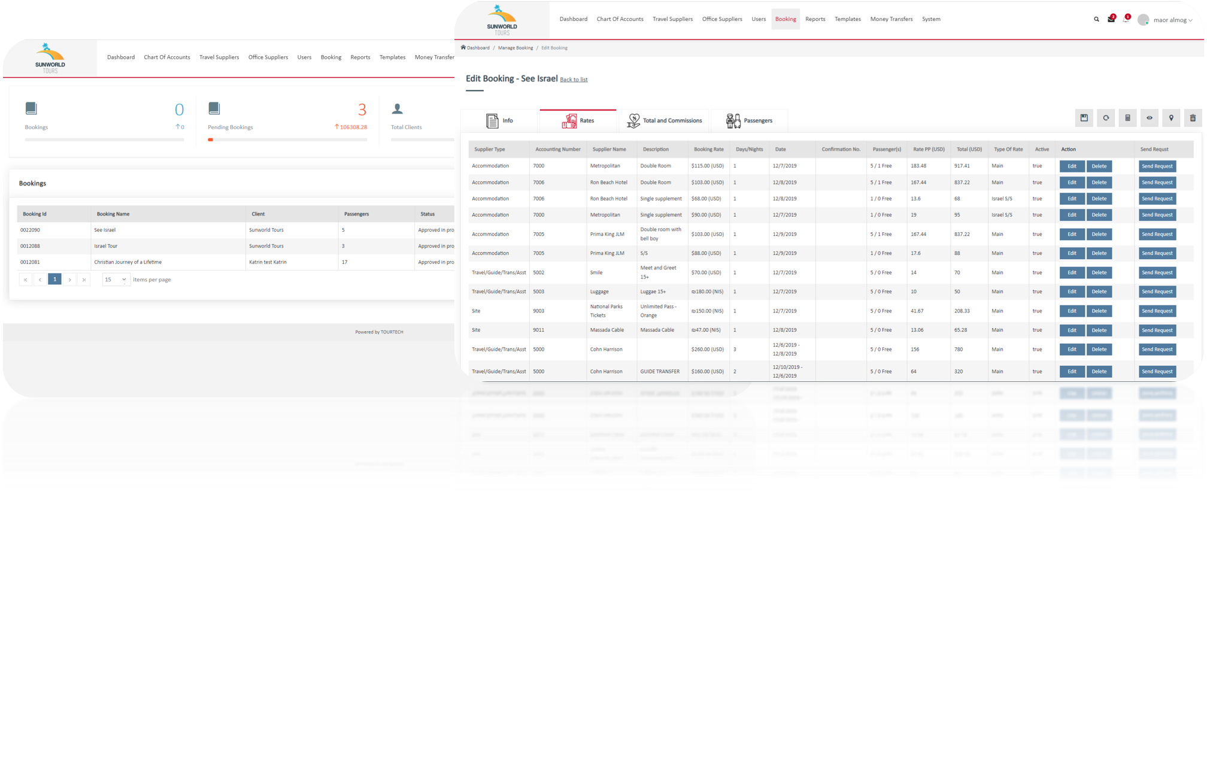Open the calculator icon in the toolbar
This screenshot has height=768, width=1207.
point(1127,118)
